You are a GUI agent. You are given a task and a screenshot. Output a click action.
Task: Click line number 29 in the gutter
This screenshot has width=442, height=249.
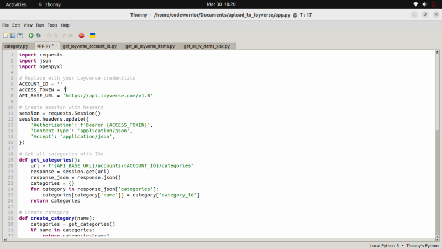coord(10,218)
